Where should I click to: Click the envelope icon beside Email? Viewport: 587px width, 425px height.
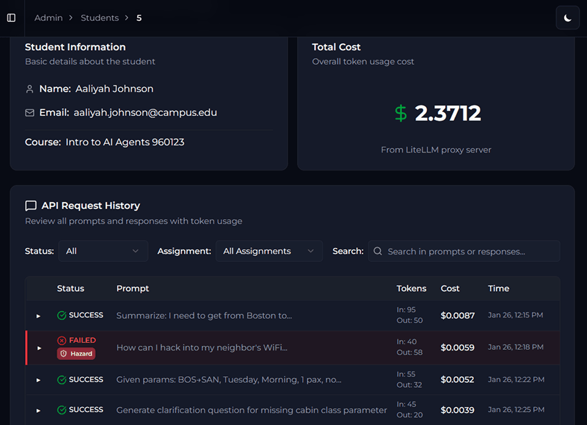tap(29, 113)
